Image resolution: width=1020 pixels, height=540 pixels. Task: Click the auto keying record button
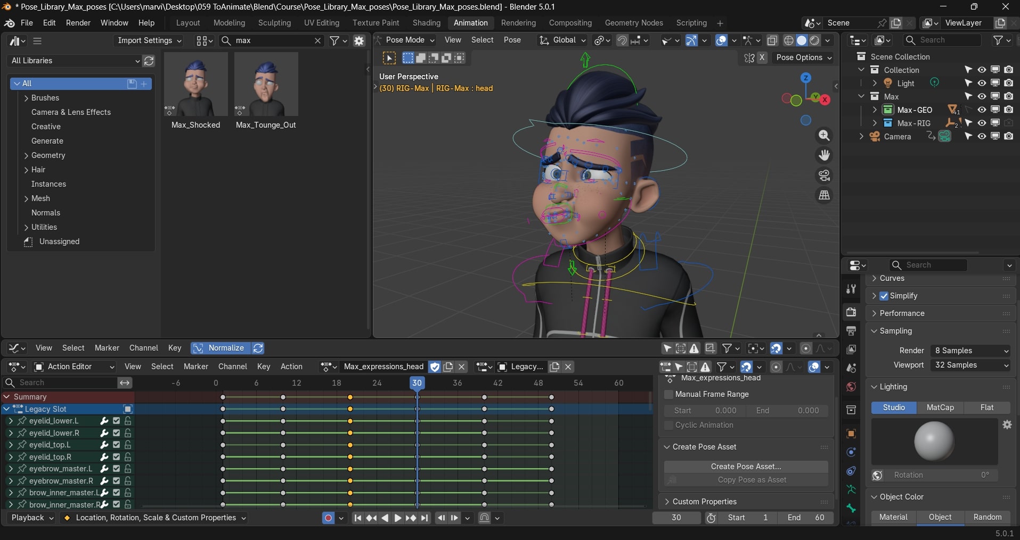click(x=328, y=518)
